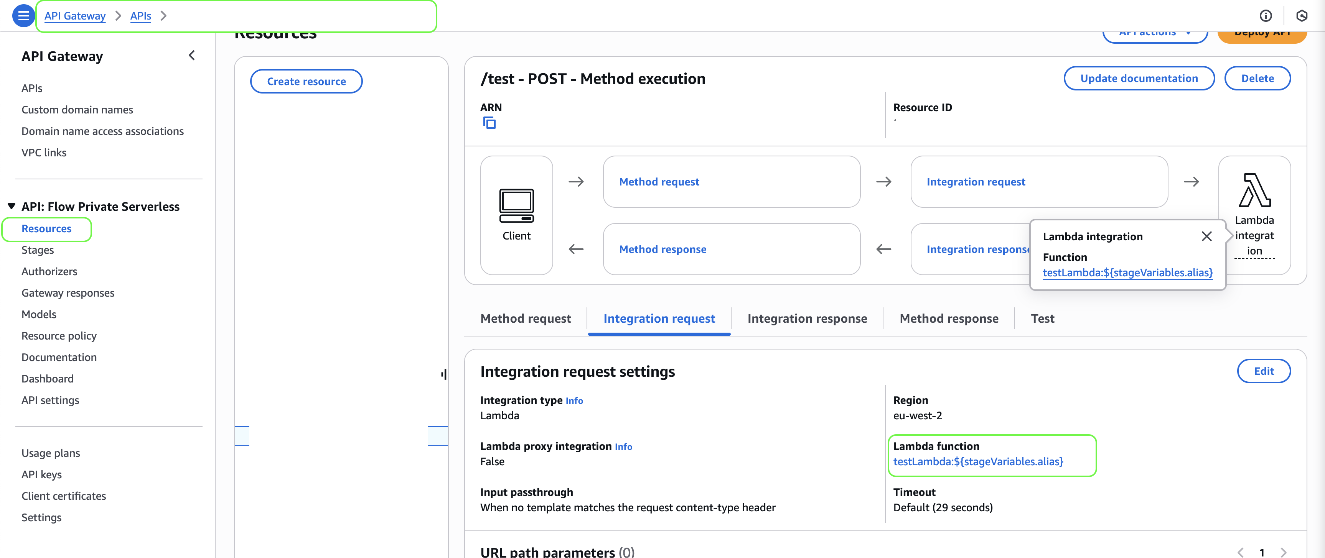
Task: Click the hexagon settings icon at top right
Action: 1301,16
